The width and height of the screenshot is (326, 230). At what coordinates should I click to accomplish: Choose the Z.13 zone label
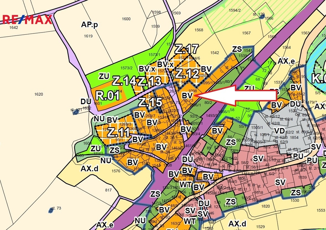point(149,81)
